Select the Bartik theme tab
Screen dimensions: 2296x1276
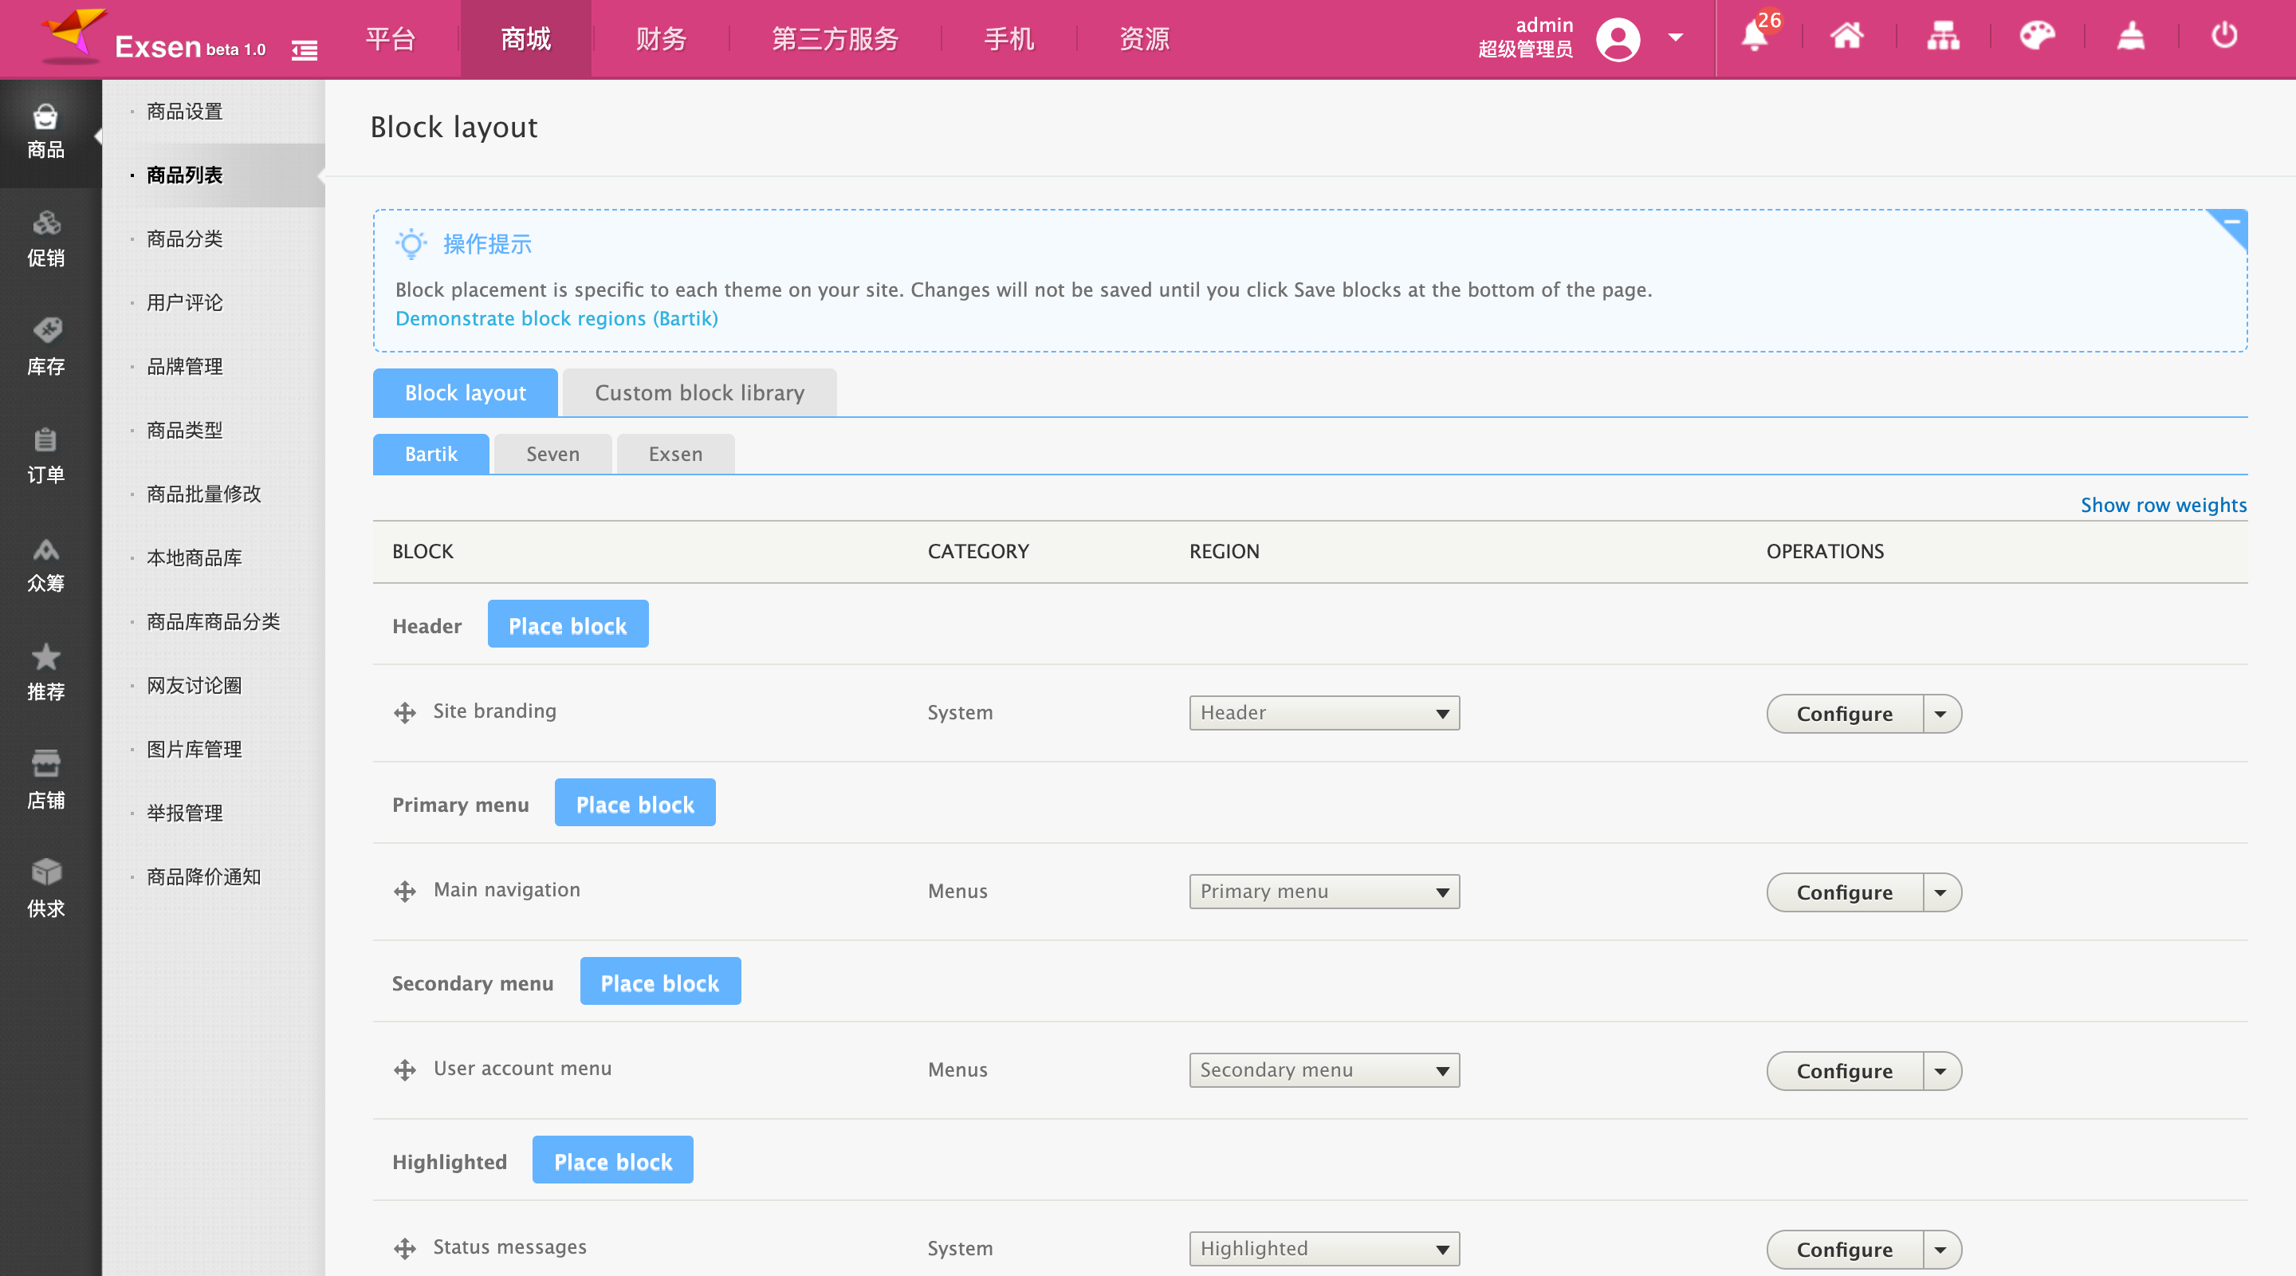pyautogui.click(x=431, y=454)
